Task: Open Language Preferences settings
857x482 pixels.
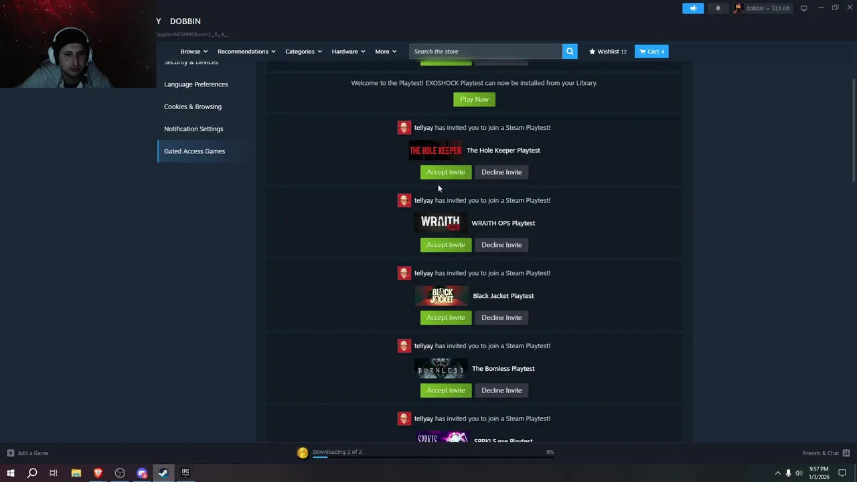Action: point(196,84)
